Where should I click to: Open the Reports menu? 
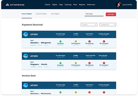(82, 5)
